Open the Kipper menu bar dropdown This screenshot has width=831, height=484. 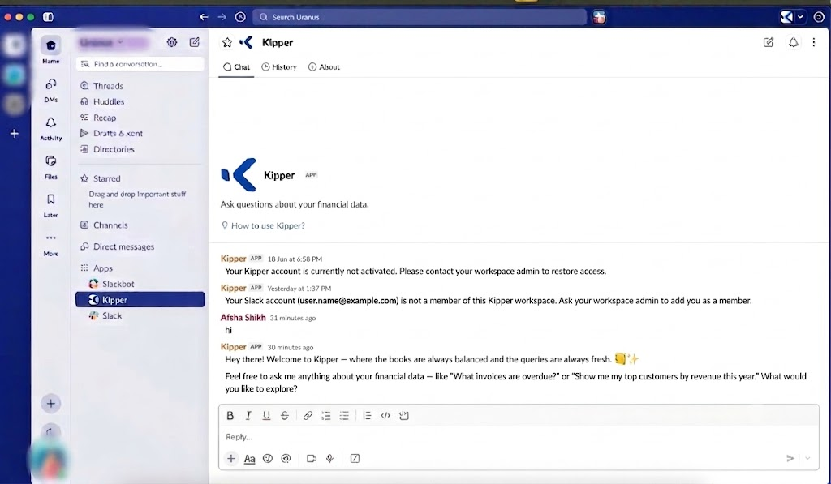pos(792,17)
